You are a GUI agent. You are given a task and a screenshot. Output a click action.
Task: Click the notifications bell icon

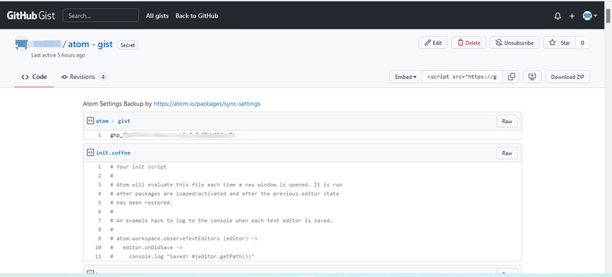558,16
